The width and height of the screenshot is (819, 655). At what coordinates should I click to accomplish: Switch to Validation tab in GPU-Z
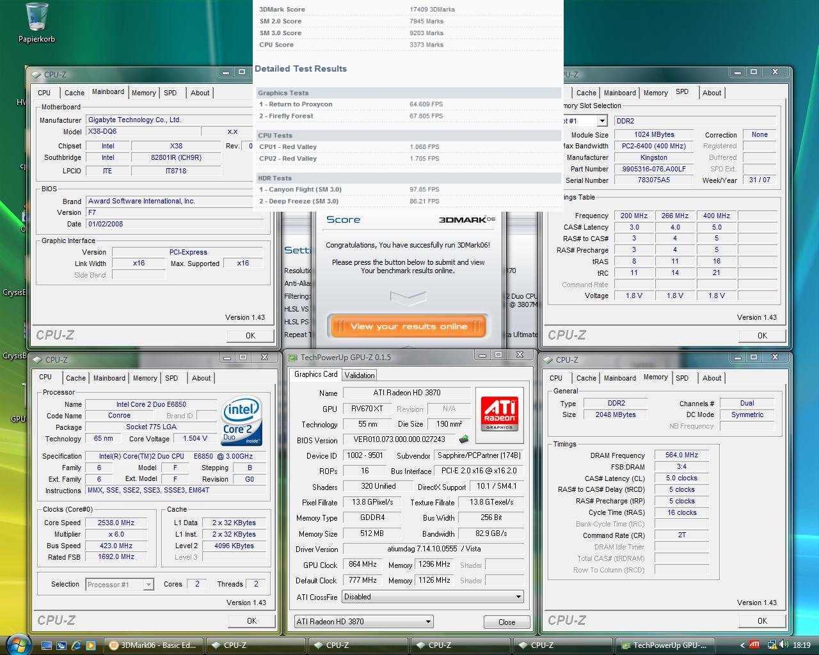[359, 375]
